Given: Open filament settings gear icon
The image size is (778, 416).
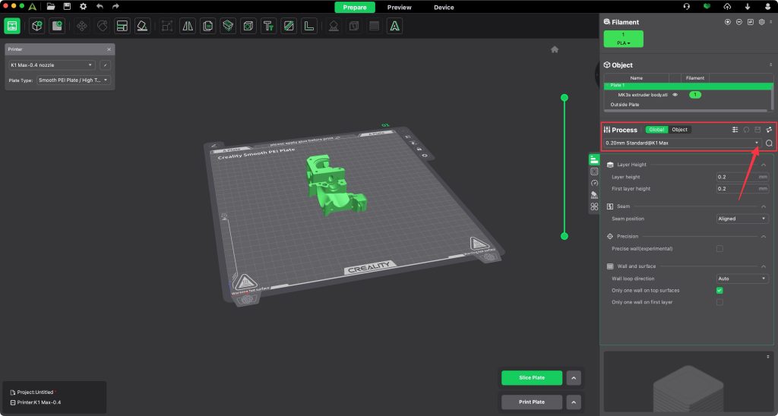Looking at the screenshot, I should (x=761, y=22).
